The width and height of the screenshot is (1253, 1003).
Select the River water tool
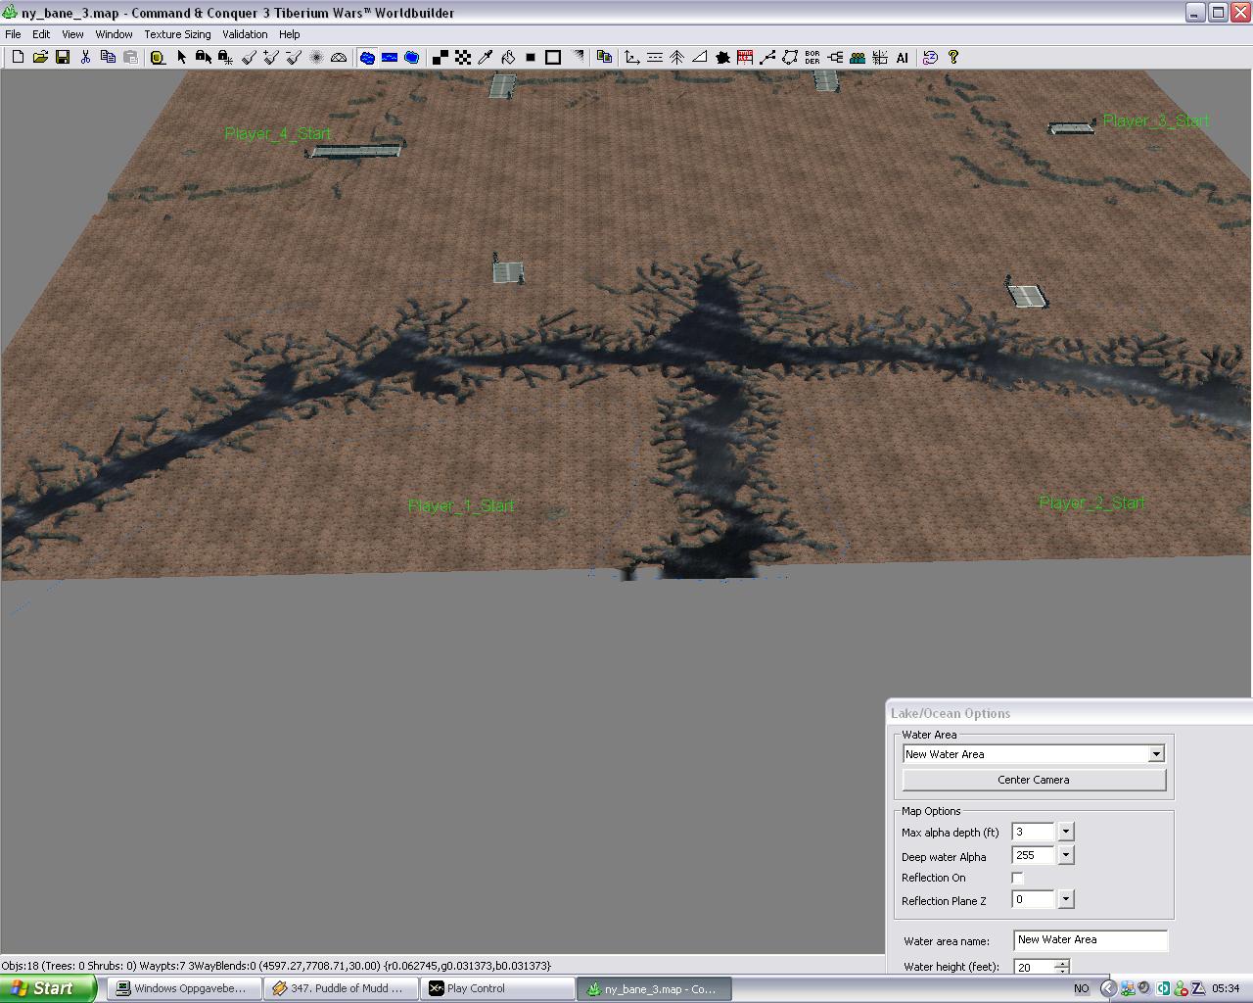[390, 58]
